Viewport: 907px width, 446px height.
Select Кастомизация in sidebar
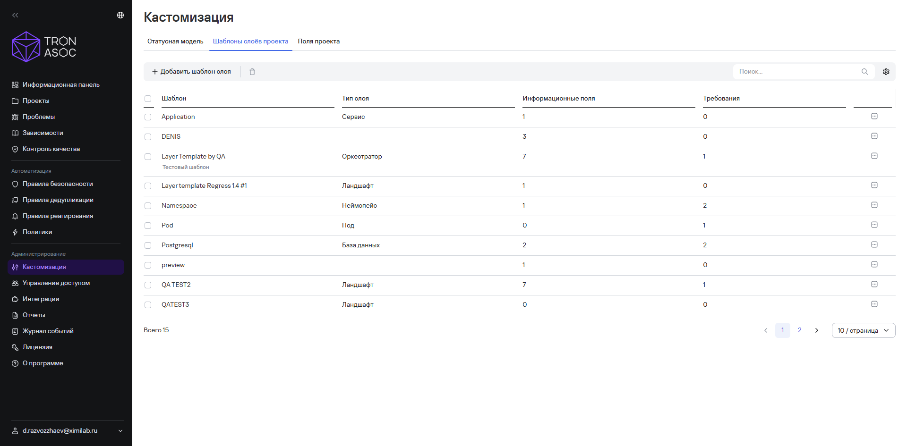coord(66,267)
